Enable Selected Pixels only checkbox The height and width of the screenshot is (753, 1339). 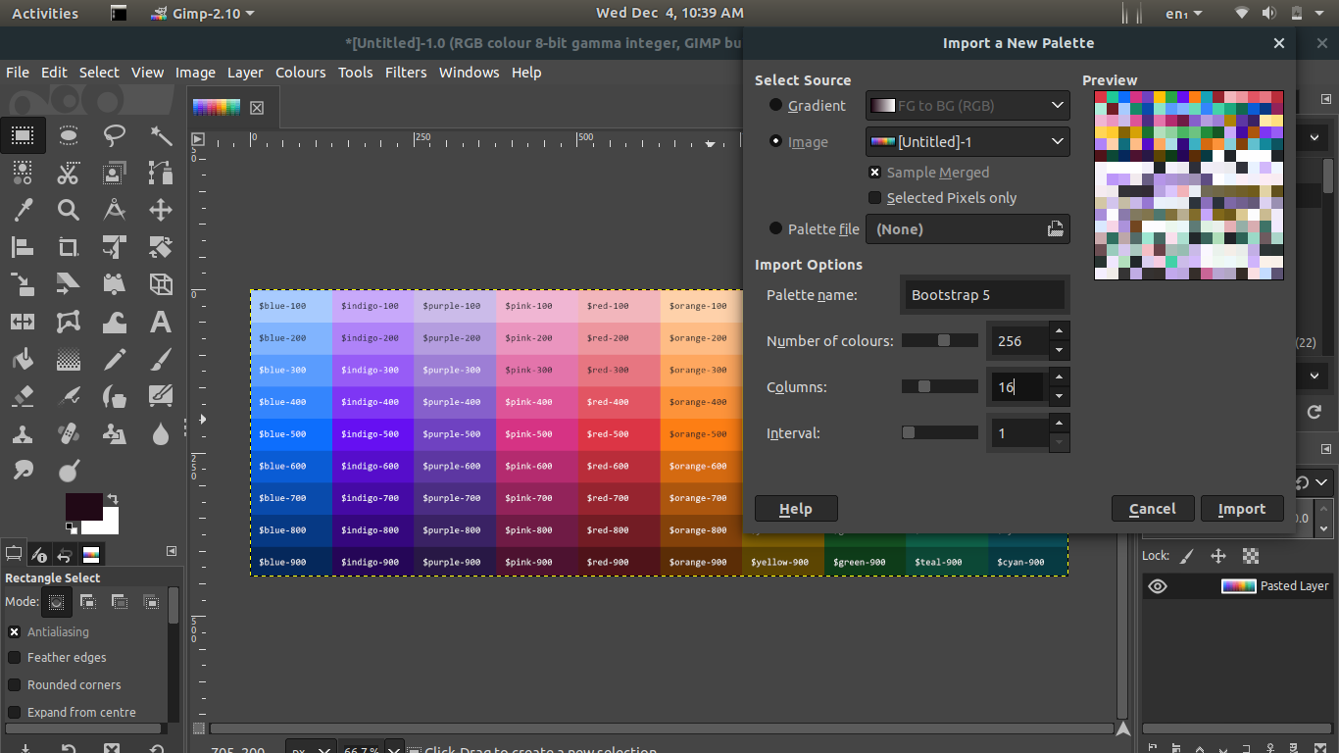coord(875,198)
